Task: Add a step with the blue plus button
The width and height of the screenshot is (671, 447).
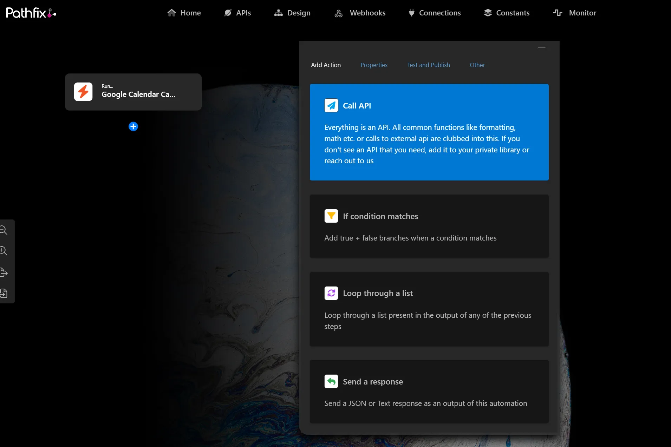Action: pyautogui.click(x=133, y=126)
